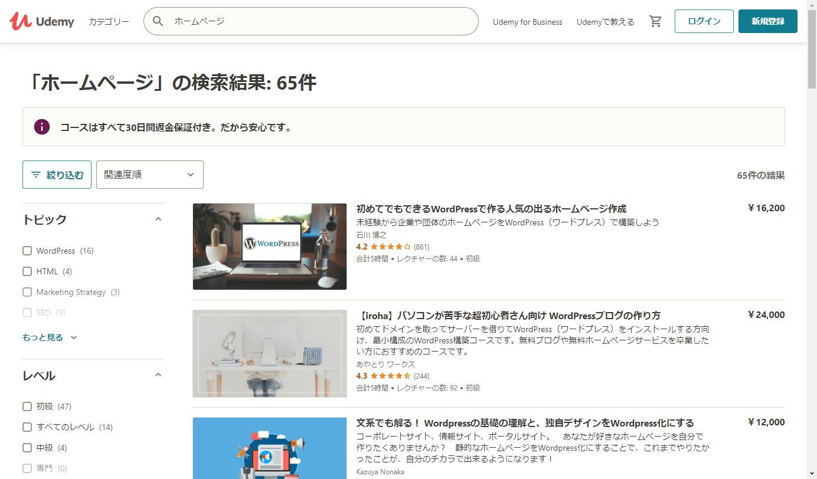817x479 pixels.
Task: Click instructor name あやとり ワークス
Action: [385, 364]
